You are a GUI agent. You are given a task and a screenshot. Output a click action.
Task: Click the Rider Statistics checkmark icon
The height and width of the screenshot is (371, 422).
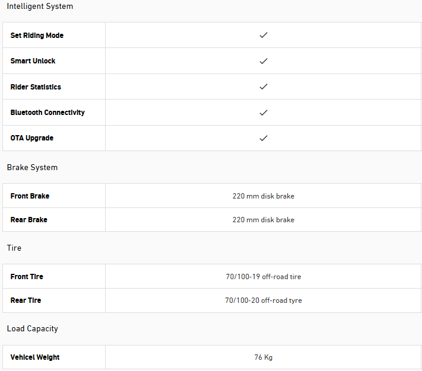[264, 87]
